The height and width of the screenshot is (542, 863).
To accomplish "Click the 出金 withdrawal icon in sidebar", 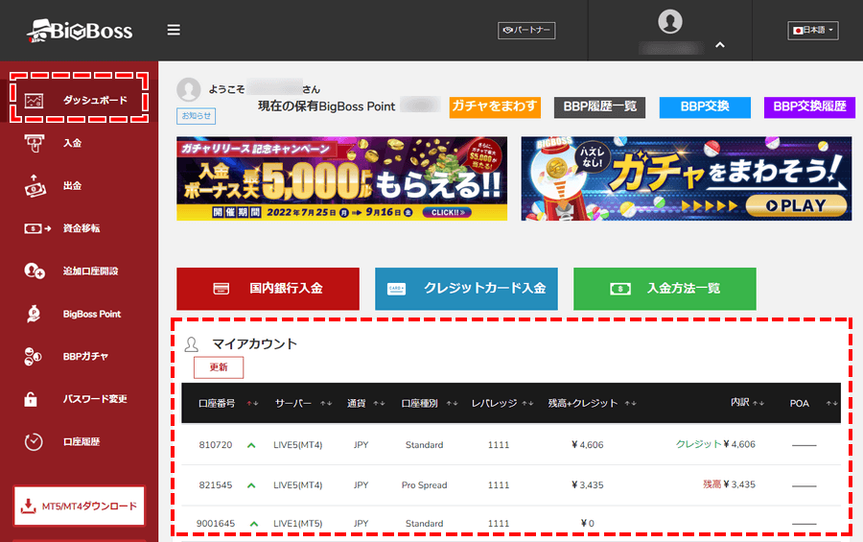I will click(35, 186).
